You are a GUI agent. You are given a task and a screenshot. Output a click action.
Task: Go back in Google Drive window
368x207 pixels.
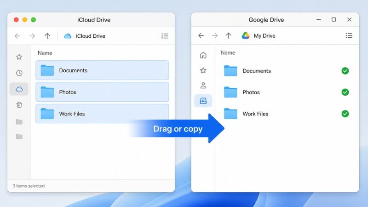click(201, 35)
